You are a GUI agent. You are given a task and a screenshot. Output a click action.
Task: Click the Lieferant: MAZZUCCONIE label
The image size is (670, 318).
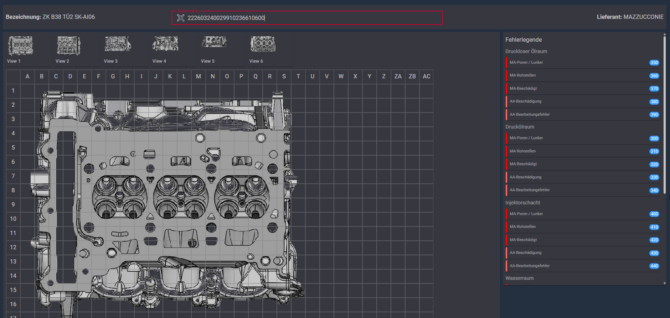[x=630, y=17]
